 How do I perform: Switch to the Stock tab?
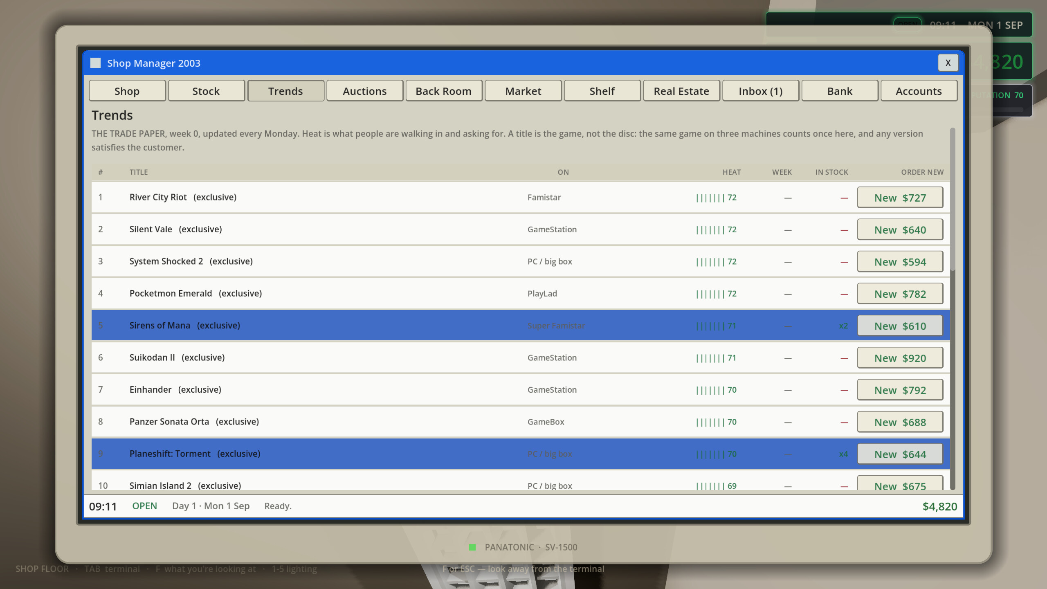pos(206,91)
